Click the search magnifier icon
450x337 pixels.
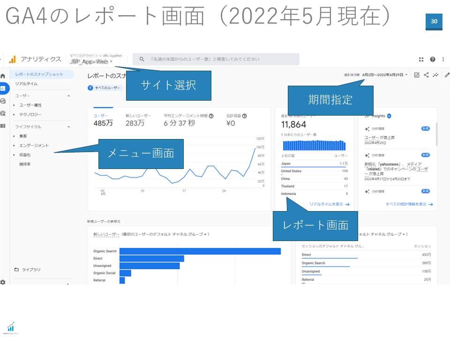point(142,59)
